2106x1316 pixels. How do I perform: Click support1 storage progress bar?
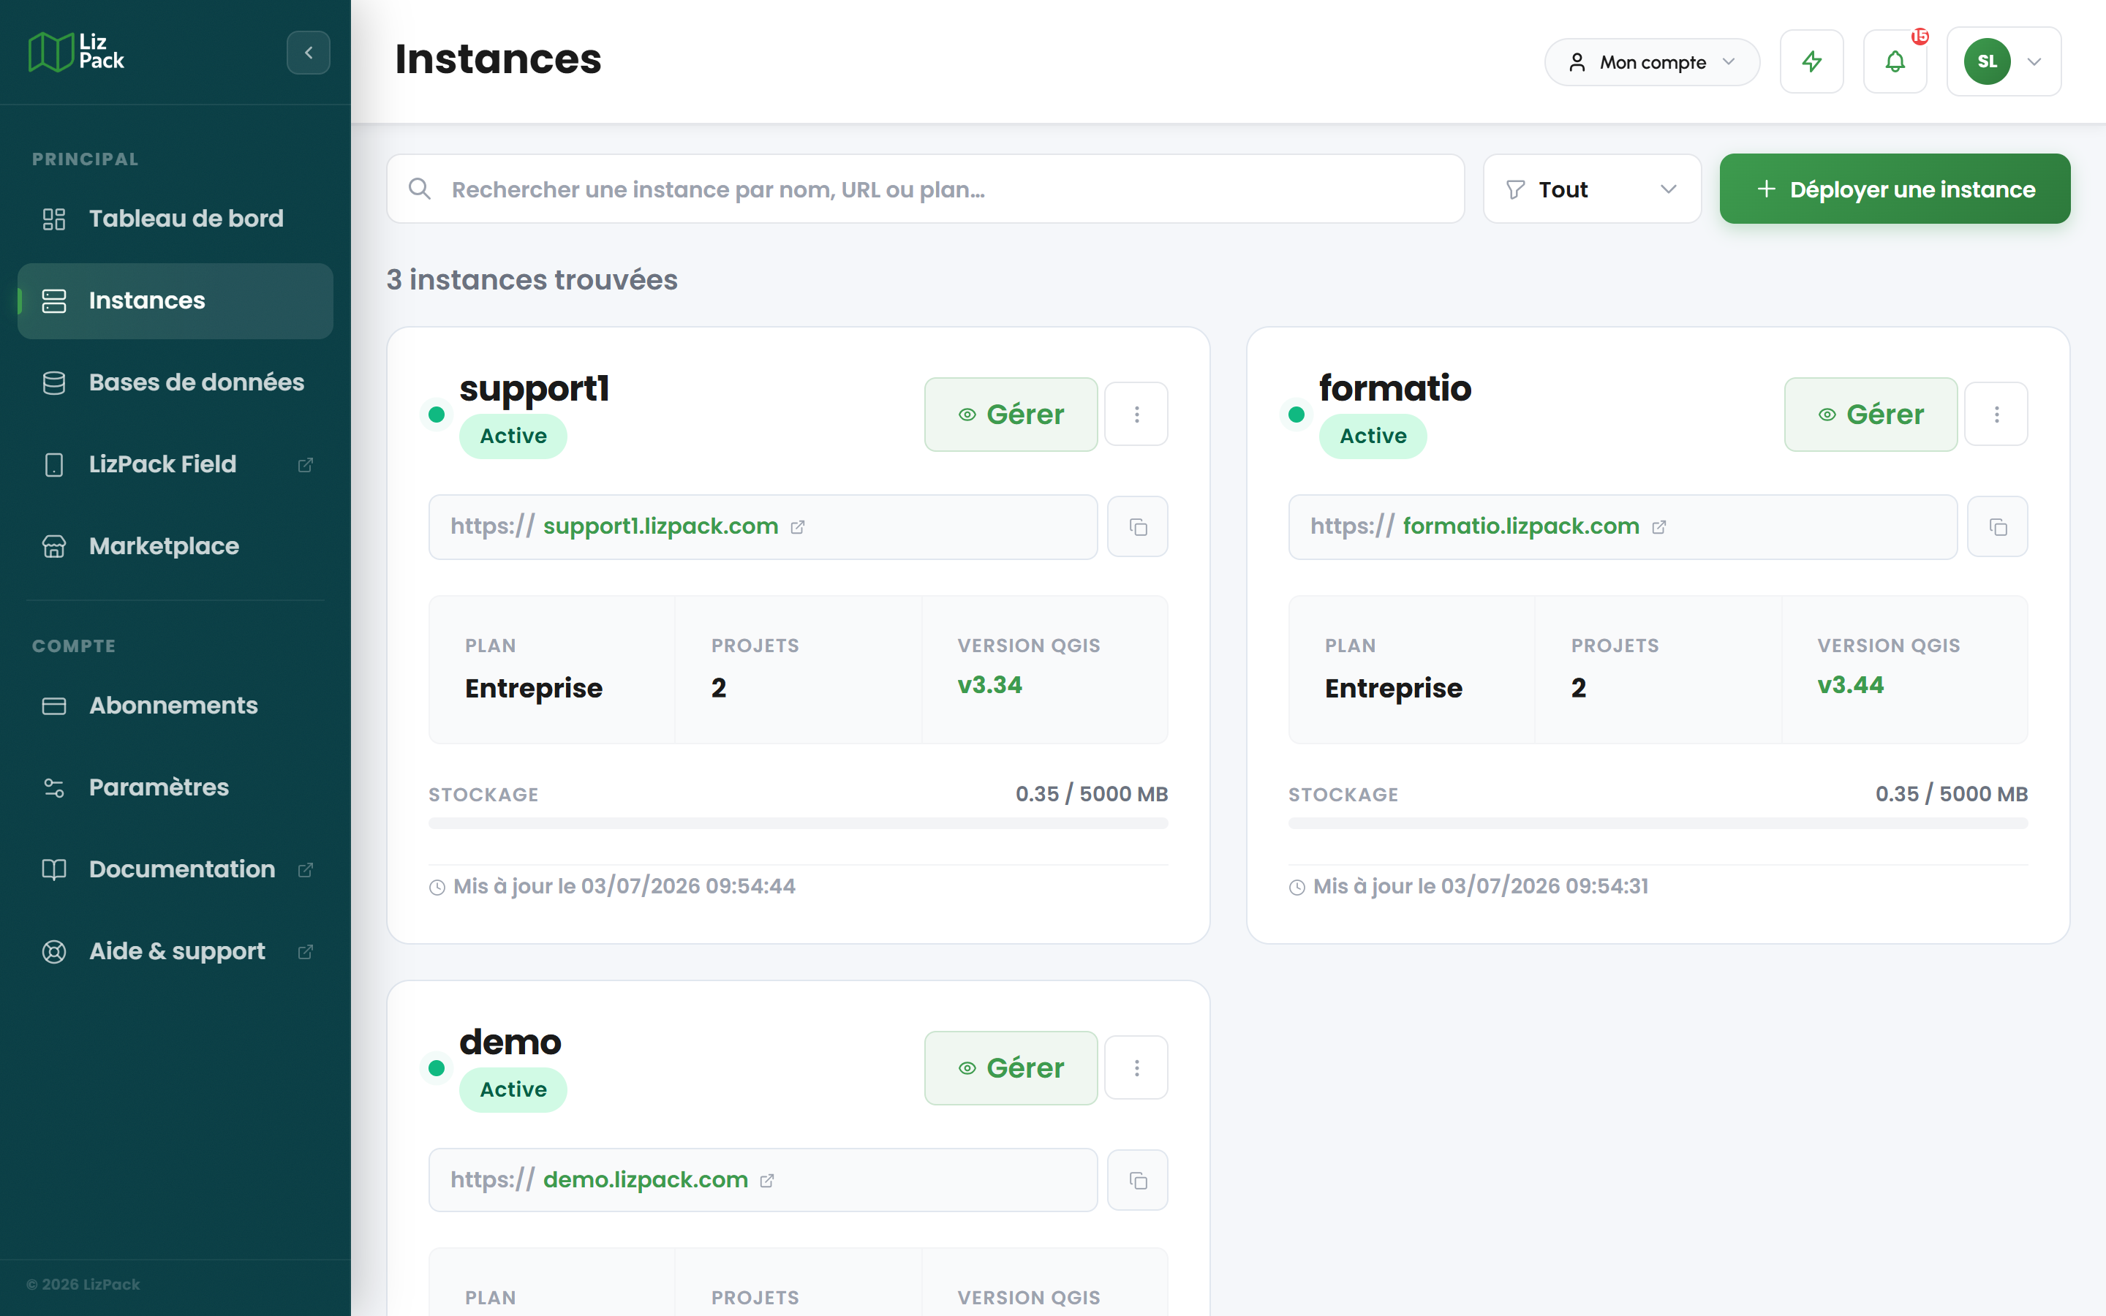tap(798, 823)
